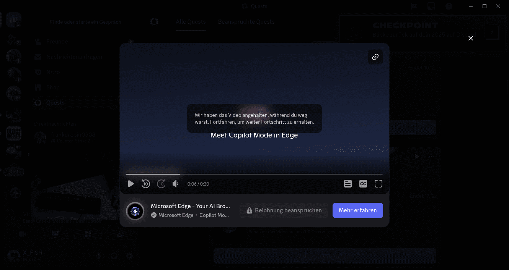
Task: Open Nachrichtenanfragen in the sidebar
Action: point(83,57)
